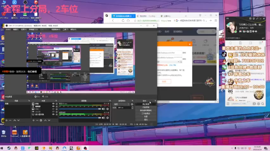Switch to third browser tab
The image size is (270, 151).
[x=166, y=16]
